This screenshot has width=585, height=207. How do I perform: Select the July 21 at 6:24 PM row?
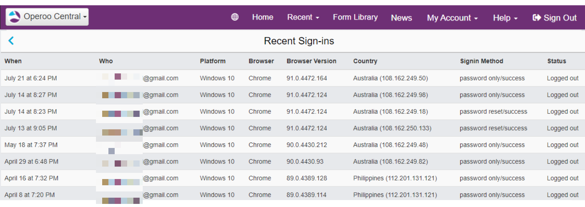coord(292,78)
